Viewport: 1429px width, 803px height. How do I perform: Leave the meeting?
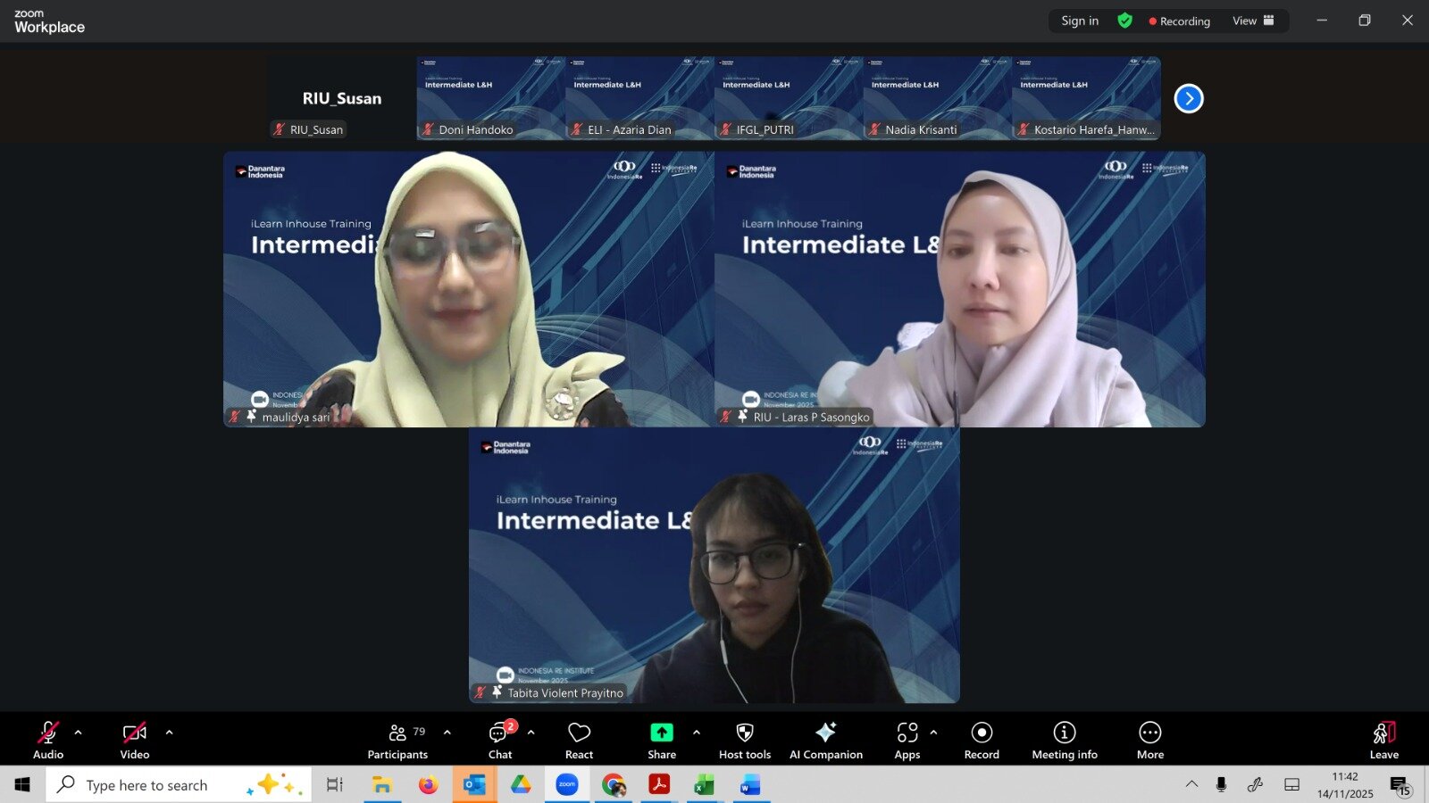click(x=1383, y=741)
